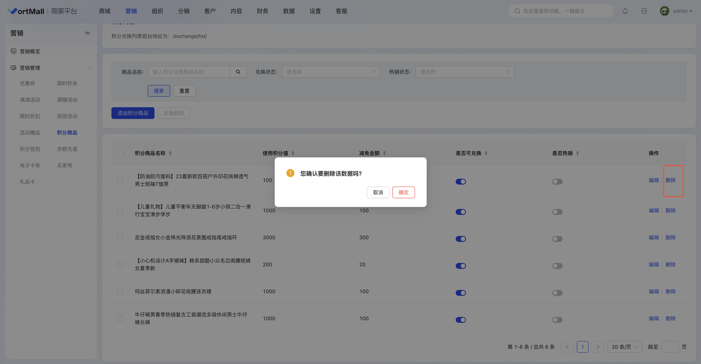This screenshot has width=701, height=364.
Task: Collapse the sidebar with the collapse icon
Action: tap(88, 33)
